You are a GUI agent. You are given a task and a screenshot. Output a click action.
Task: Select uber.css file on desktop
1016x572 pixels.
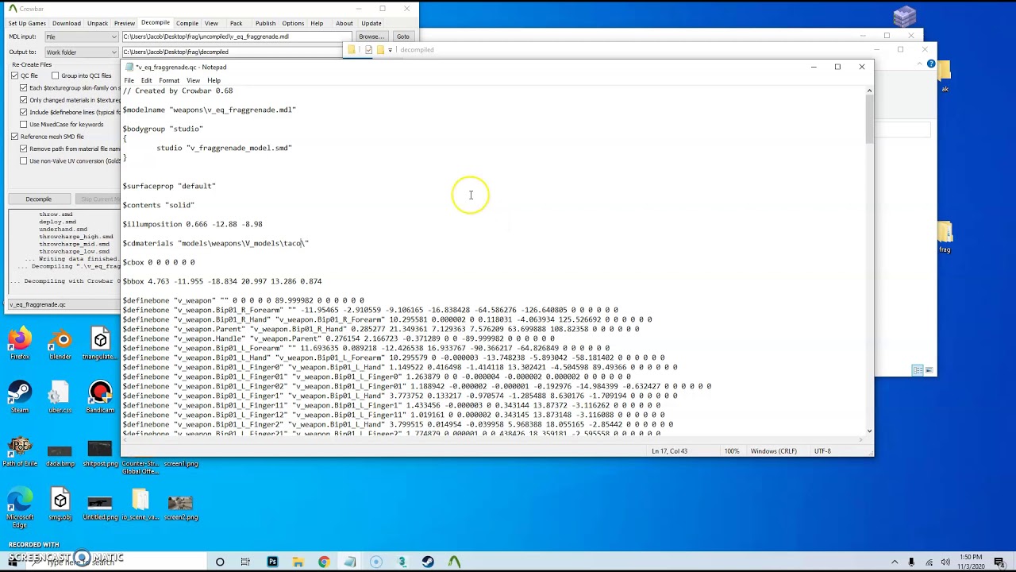click(60, 397)
